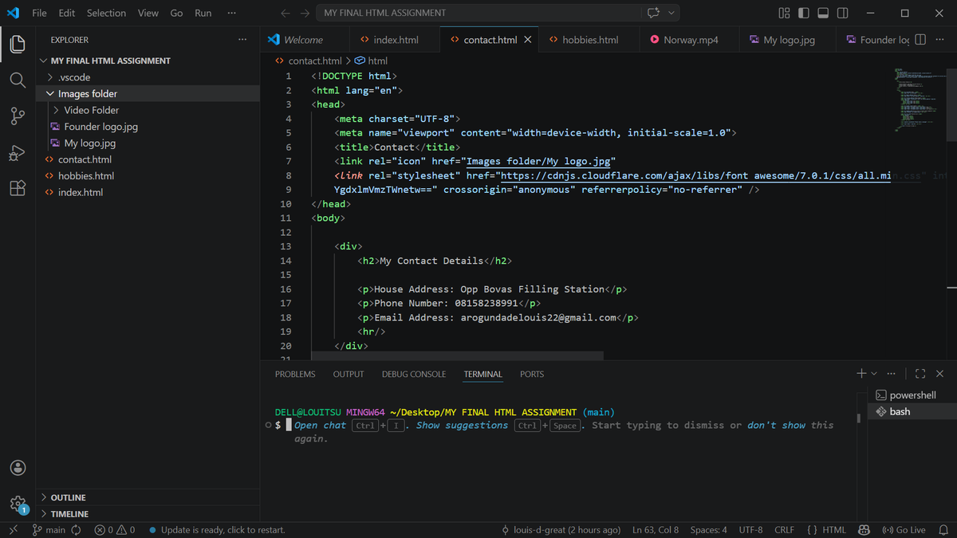Open the Run menu
Viewport: 957px width, 538px height.
(203, 13)
